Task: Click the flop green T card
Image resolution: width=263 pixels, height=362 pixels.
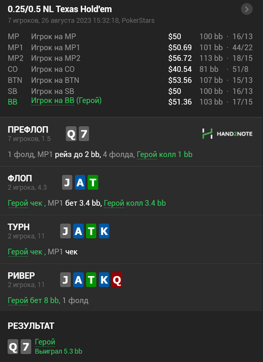Action: [x=92, y=183]
